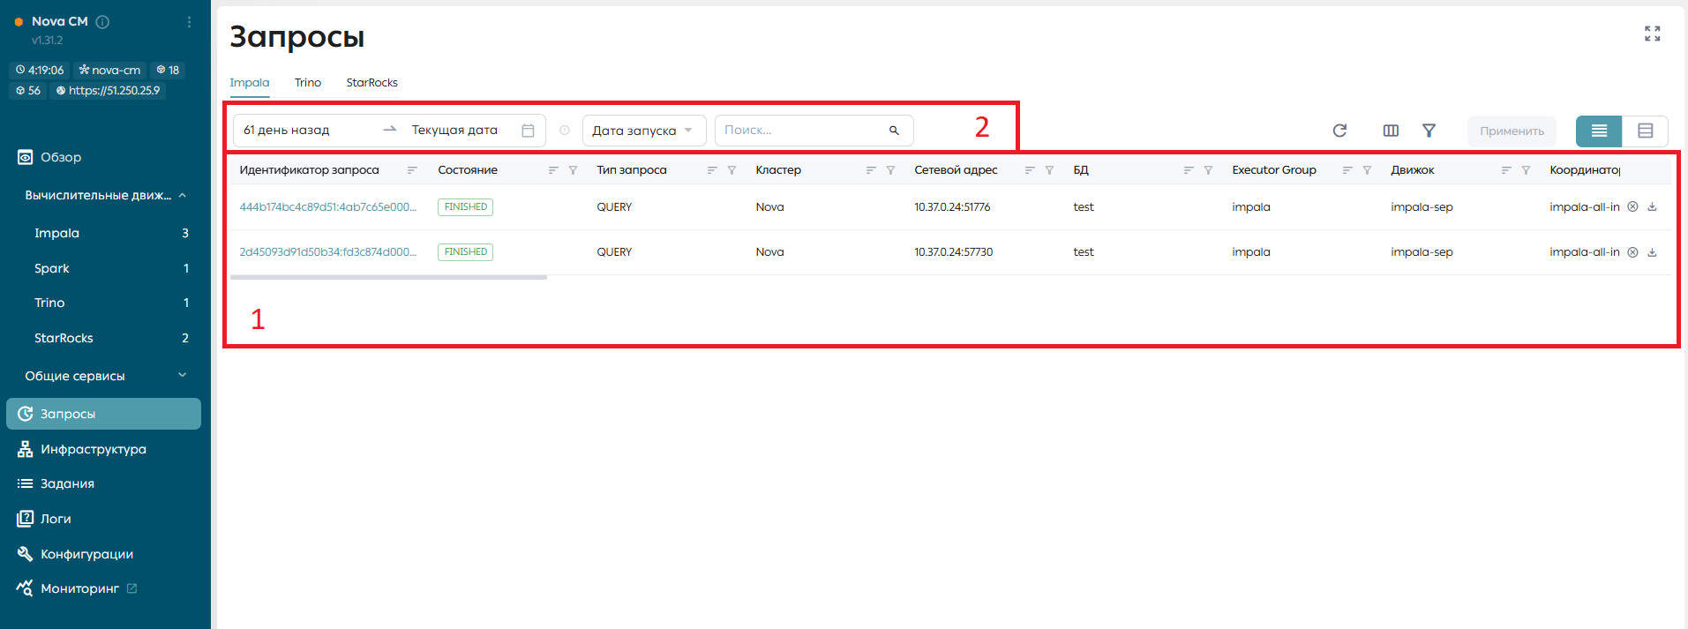
Task: Click the toolbar filter funnel icon
Action: [x=1429, y=131]
